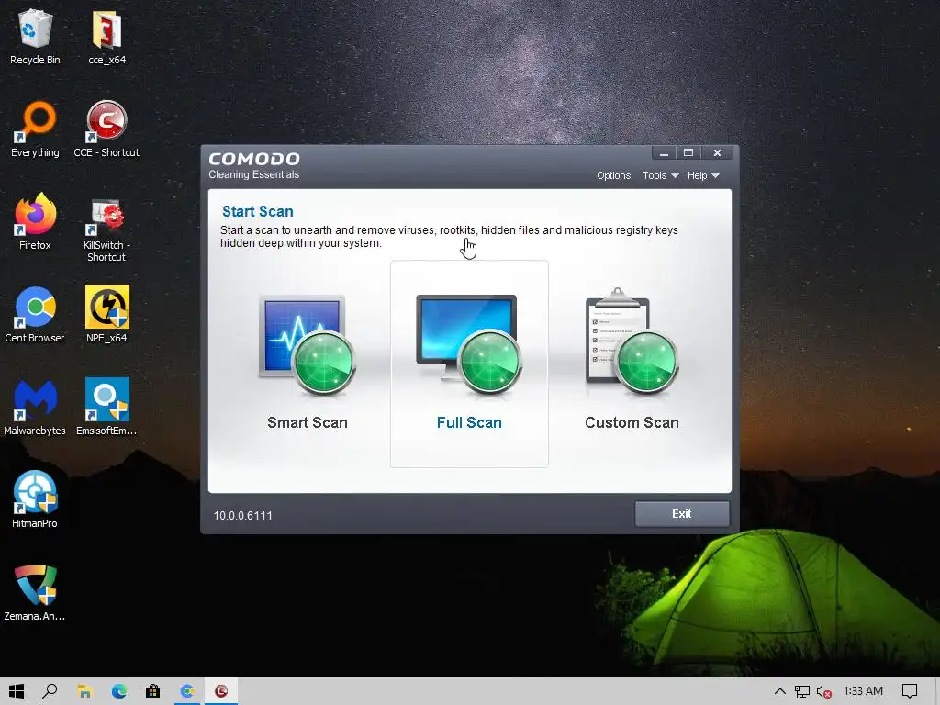Screen dimensions: 940x705
Task: Switch to Cent Browser in the taskbar
Action: [x=187, y=691]
